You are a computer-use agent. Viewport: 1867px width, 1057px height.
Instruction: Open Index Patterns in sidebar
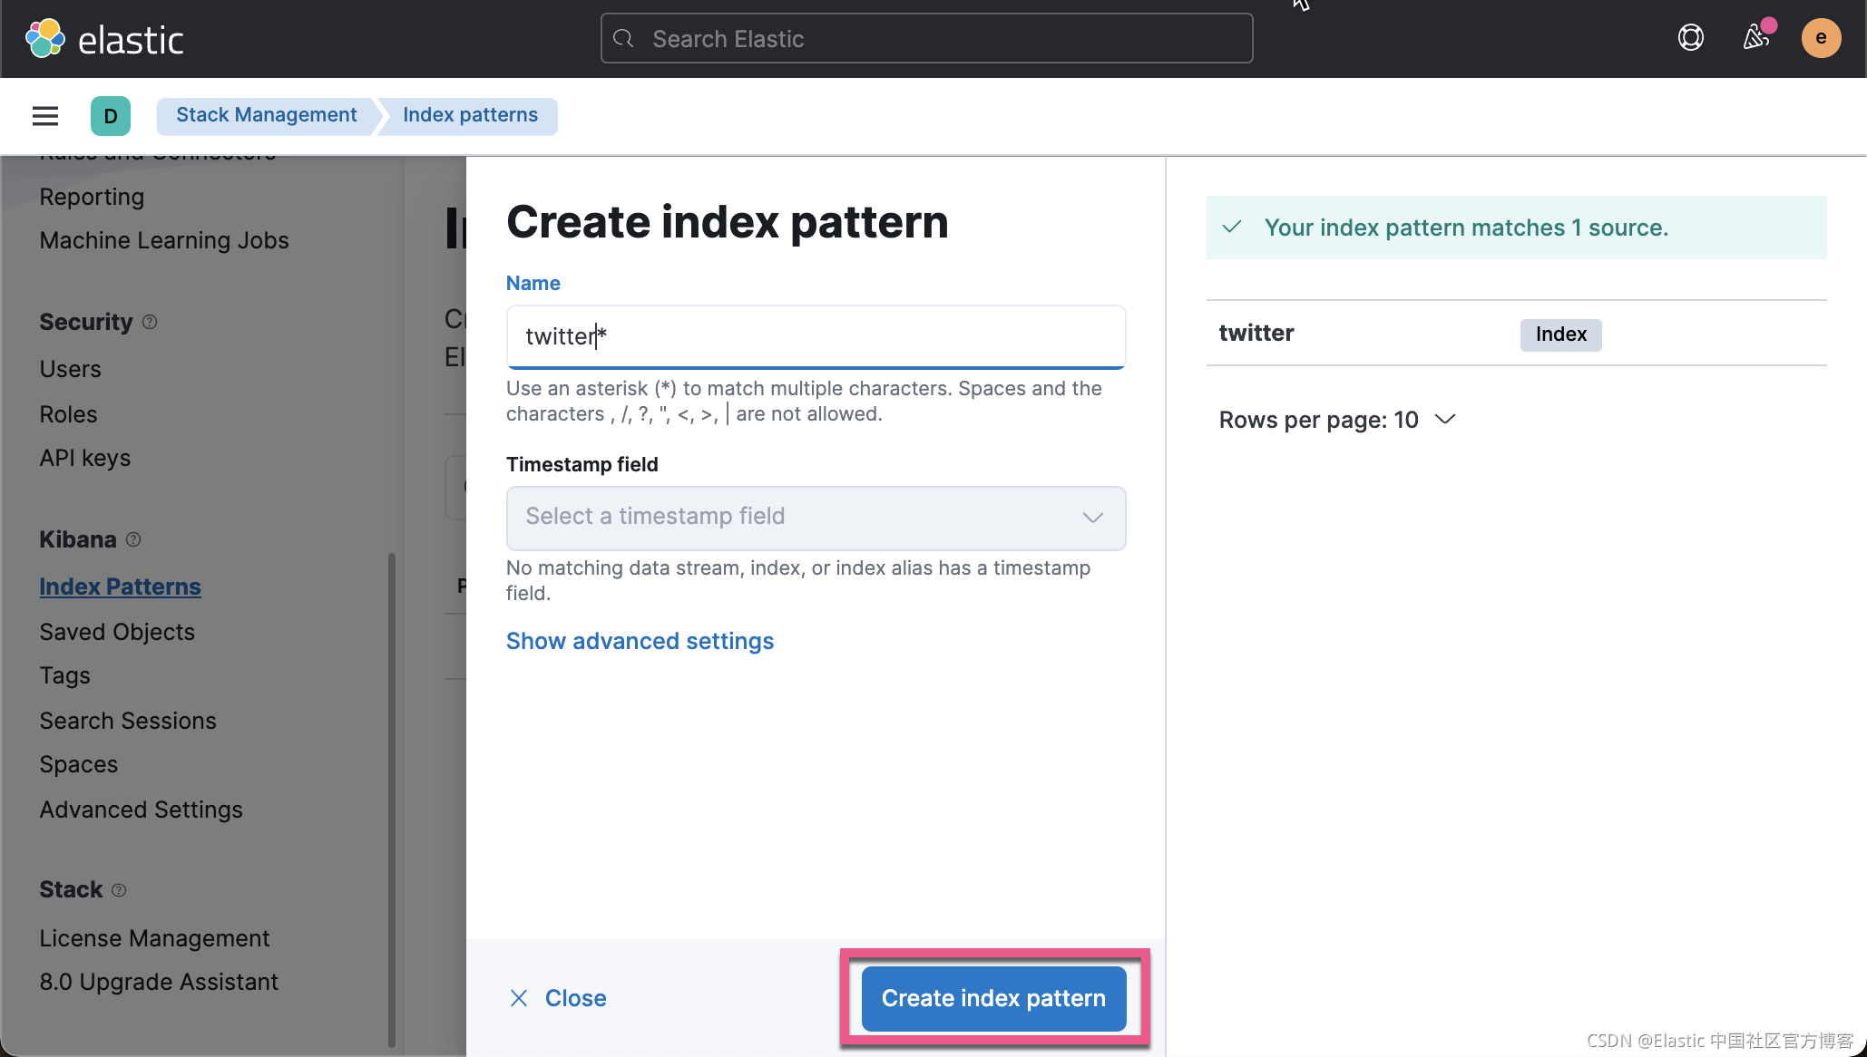(120, 587)
